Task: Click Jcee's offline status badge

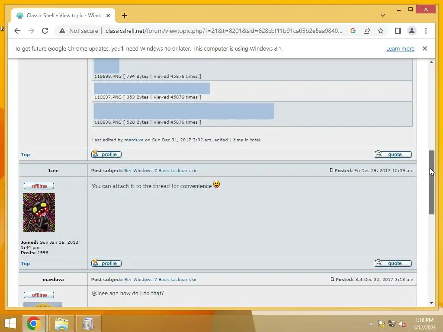Action: point(39,186)
